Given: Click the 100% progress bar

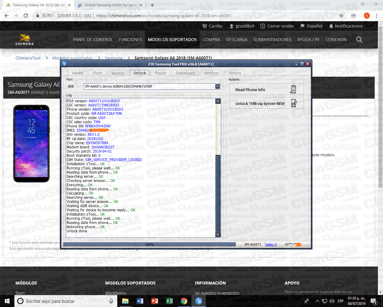Looking at the screenshot, I should (149, 244).
